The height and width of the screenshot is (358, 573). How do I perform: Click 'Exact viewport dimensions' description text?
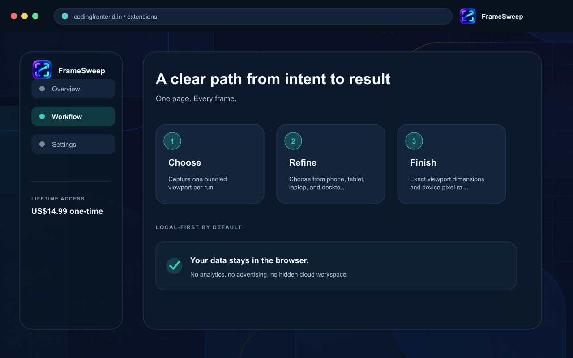coord(447,183)
